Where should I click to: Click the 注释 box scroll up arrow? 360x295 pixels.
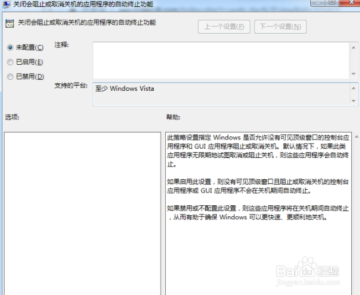354,47
